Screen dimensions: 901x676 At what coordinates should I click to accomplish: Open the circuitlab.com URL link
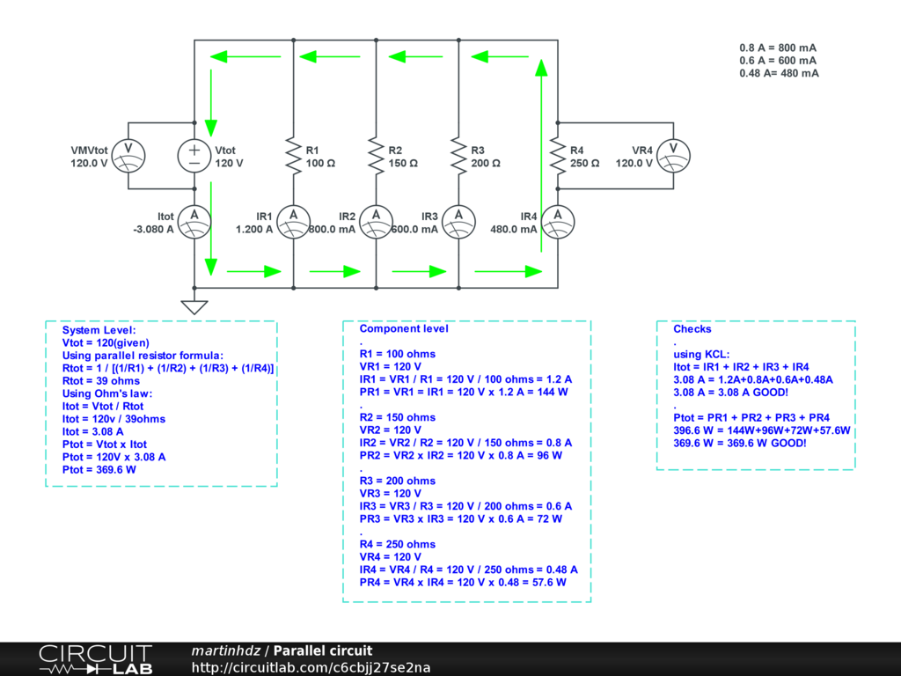(x=311, y=668)
